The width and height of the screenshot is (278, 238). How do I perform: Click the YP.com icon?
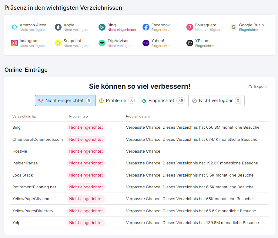189,43
